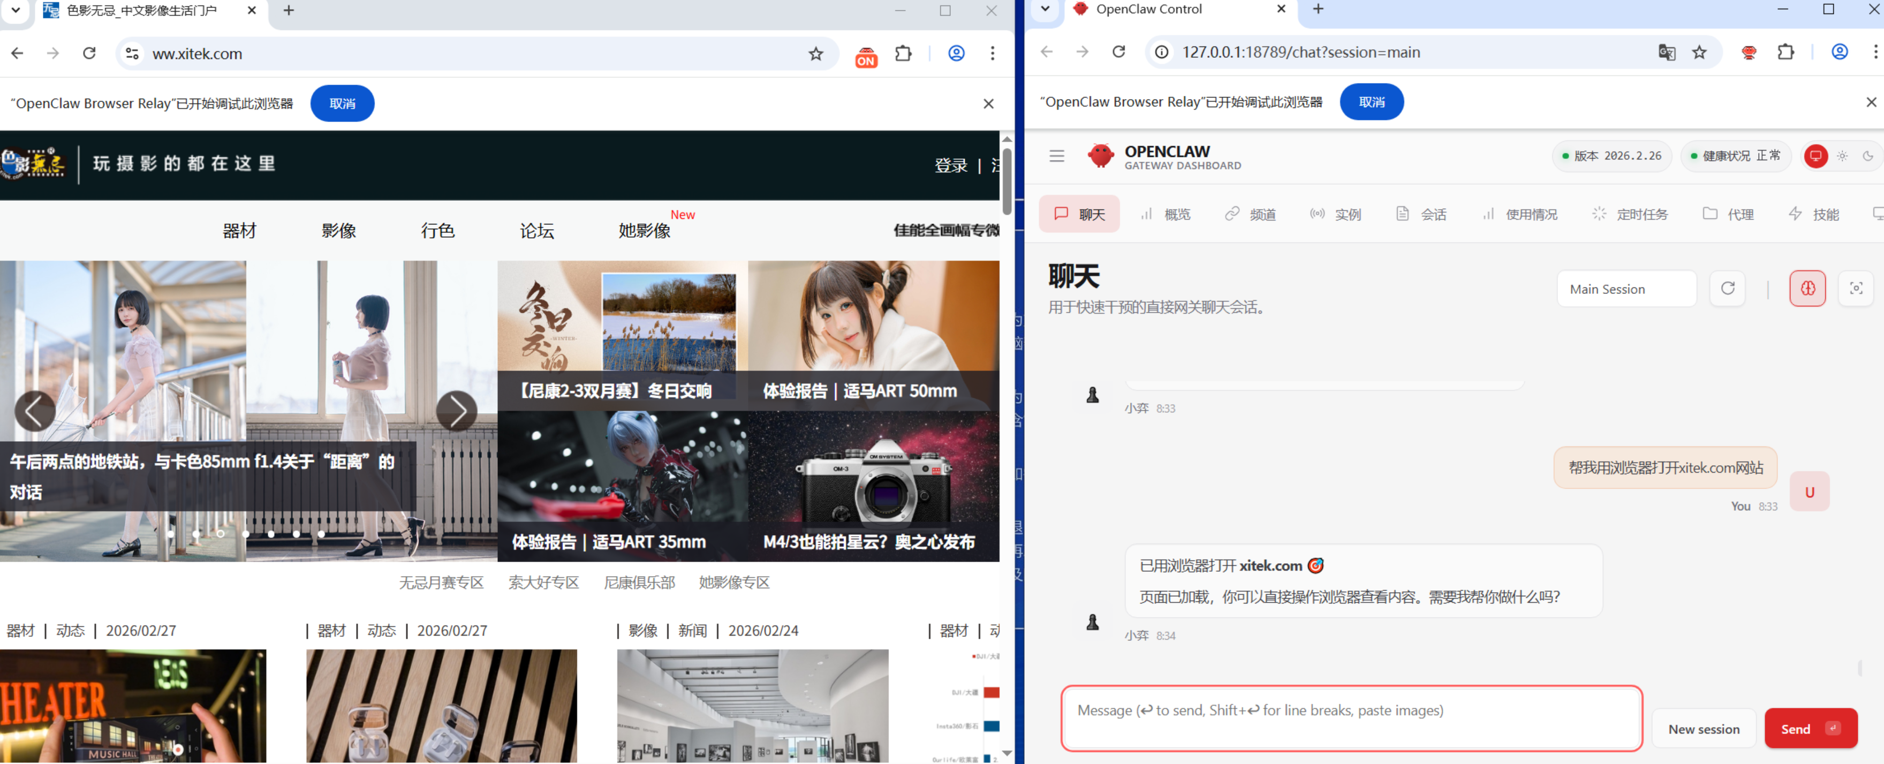Image resolution: width=1884 pixels, height=764 pixels.
Task: Show next carousel slide arrow
Action: (456, 411)
